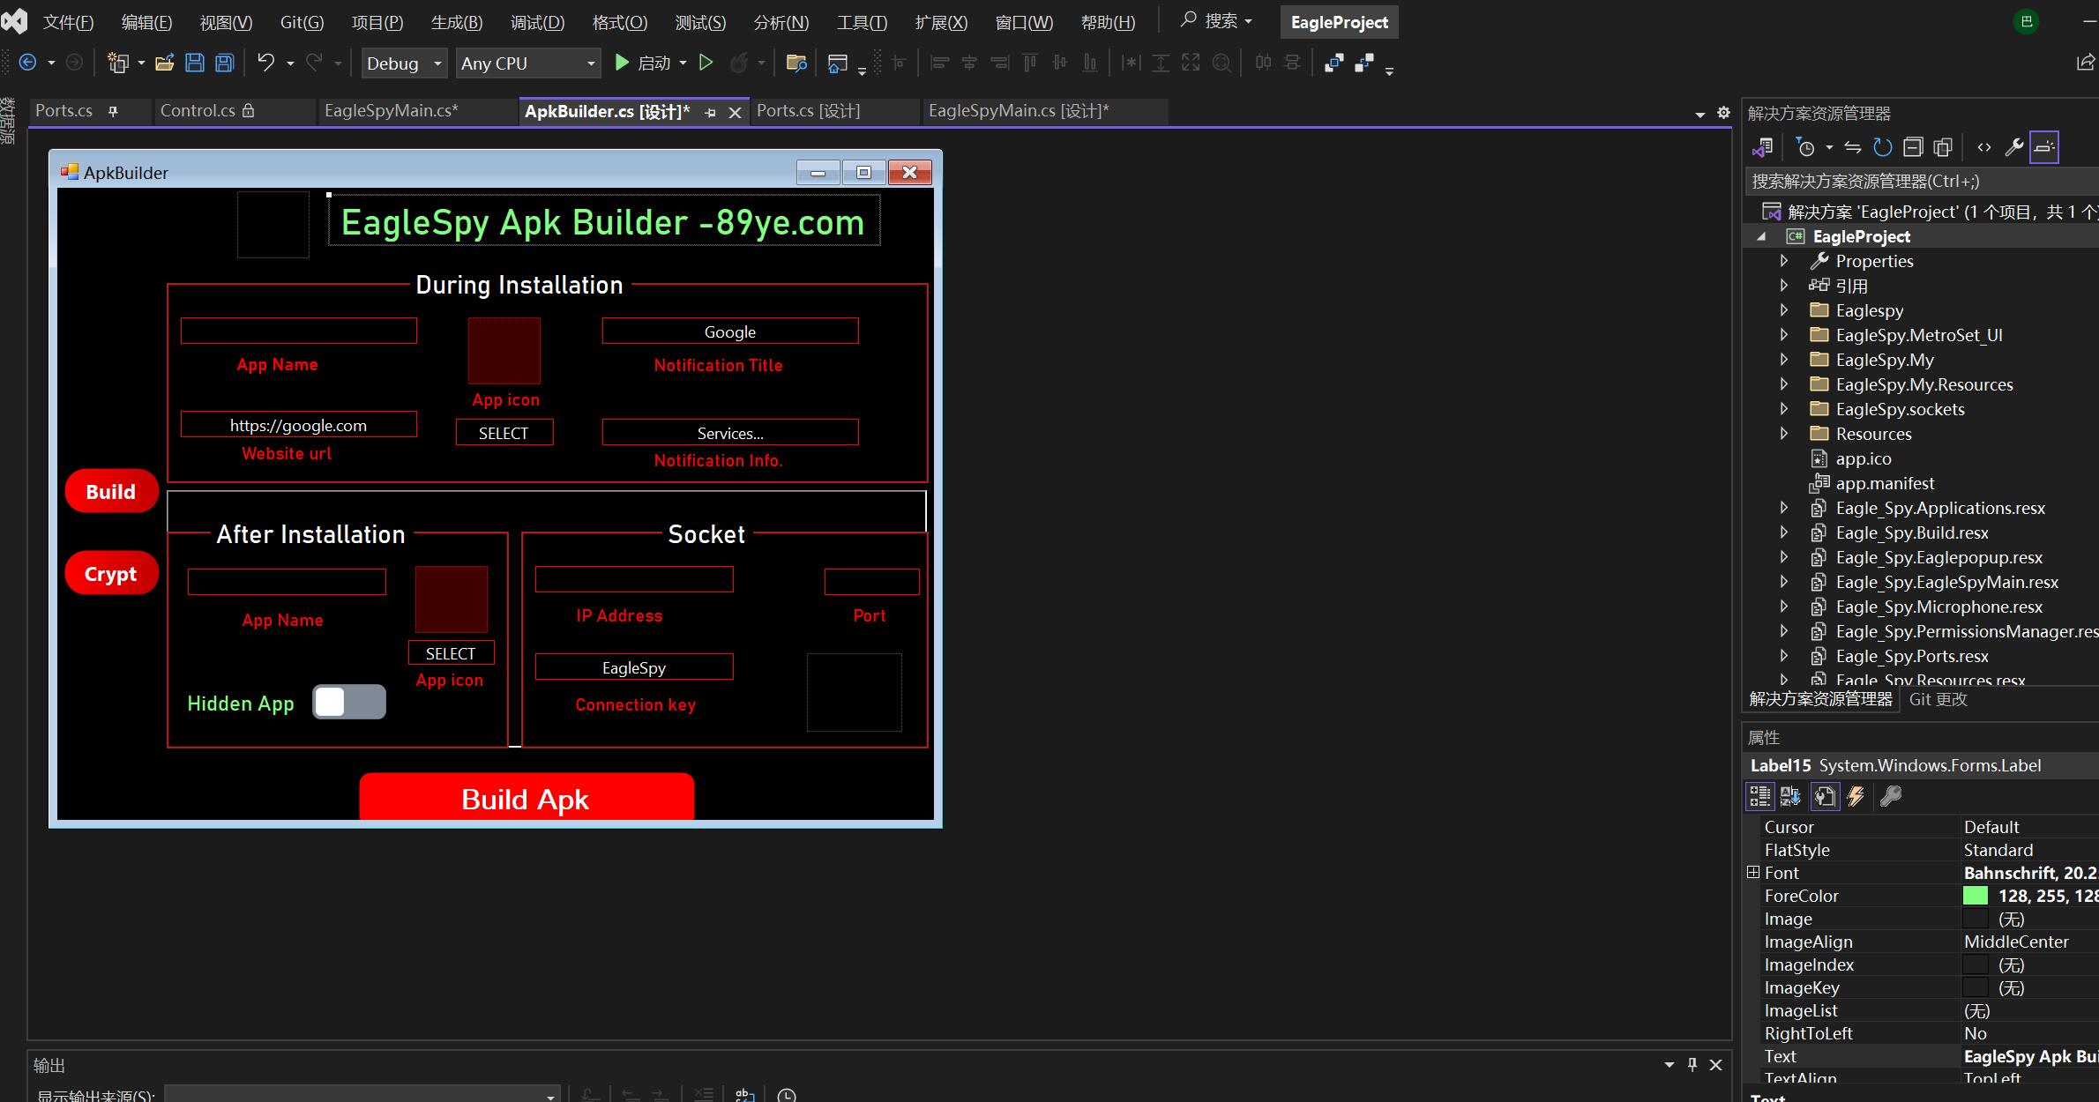Click the Crypt button on the form
This screenshot has width=2099, height=1102.
pyautogui.click(x=111, y=574)
